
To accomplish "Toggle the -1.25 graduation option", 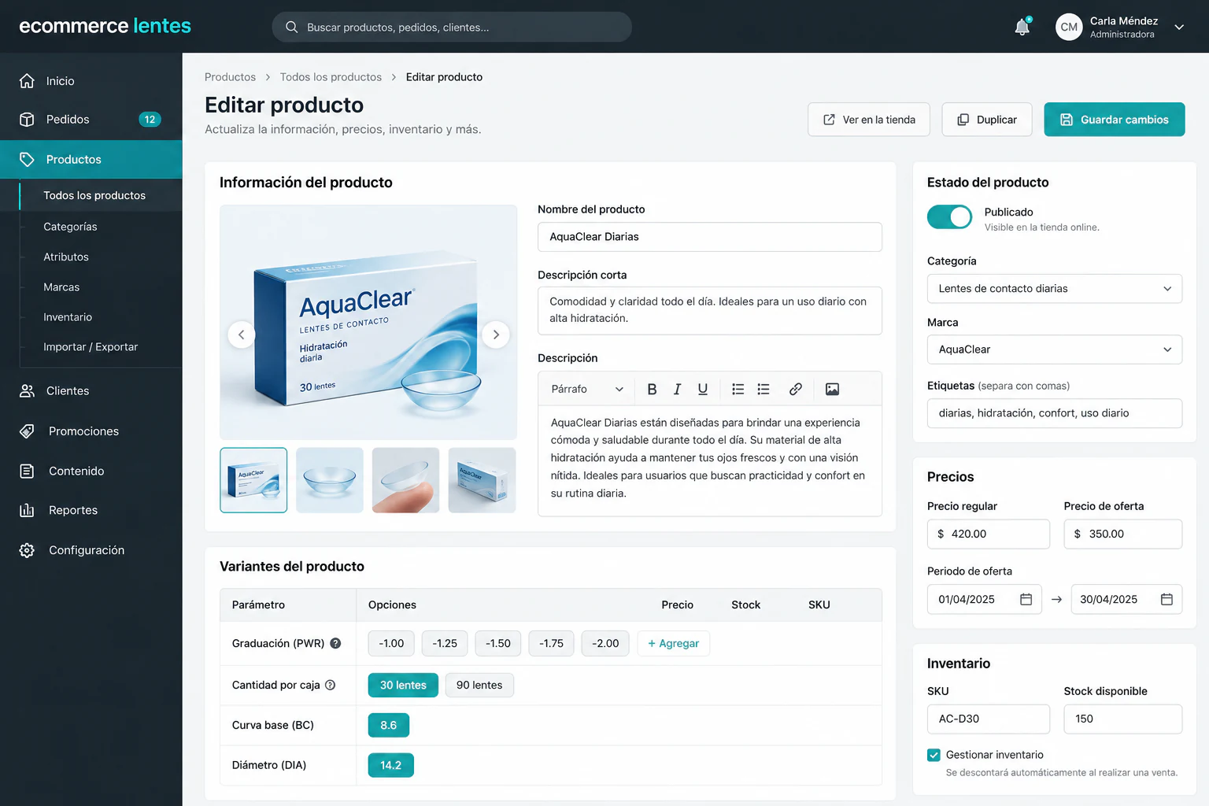I will click(x=445, y=643).
